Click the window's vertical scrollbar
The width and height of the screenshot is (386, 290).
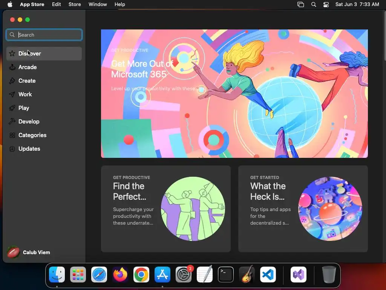385,36
